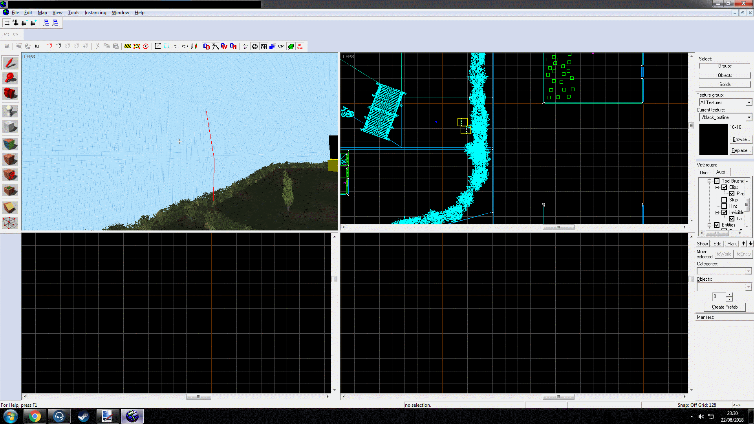Uncheck the Invisible visgroup checkbox
Screen dimensions: 754x424
(x=724, y=212)
